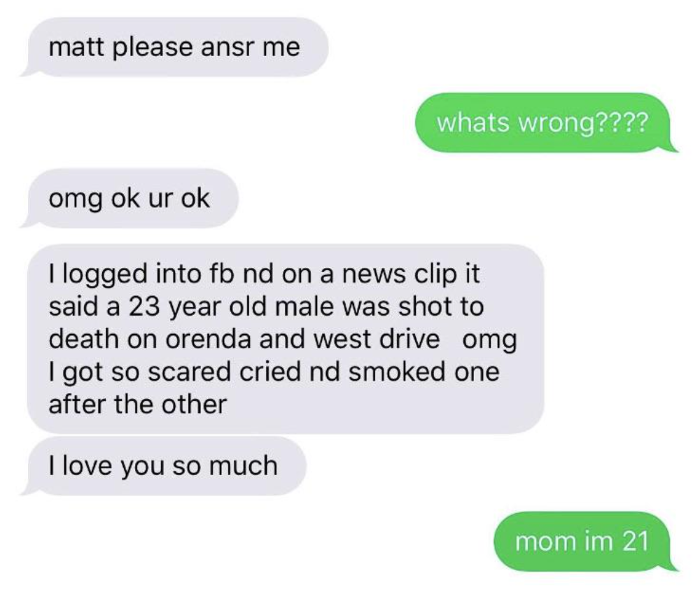Click the text 'orenda and west drive'
This screenshot has width=700, height=592.
[x=302, y=339]
